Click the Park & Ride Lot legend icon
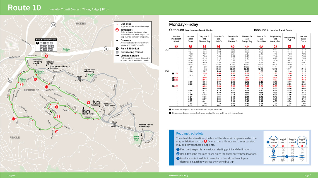The image size is (318, 178). tap(117, 48)
